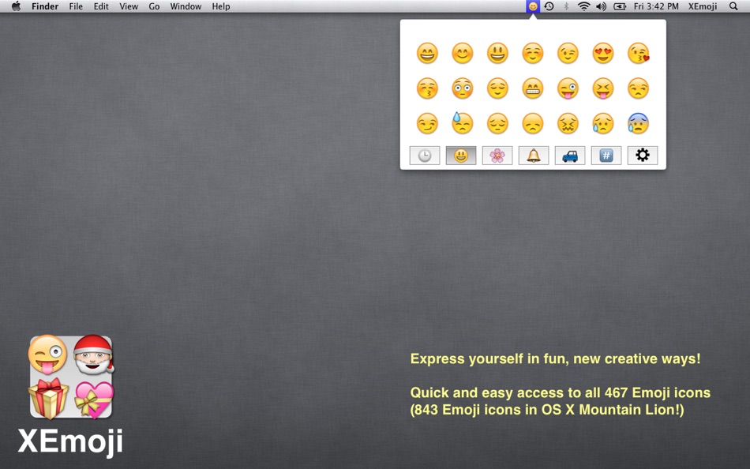Viewport: 750px width, 469px height.
Task: Pick the unamused face emoji
Action: click(x=639, y=88)
